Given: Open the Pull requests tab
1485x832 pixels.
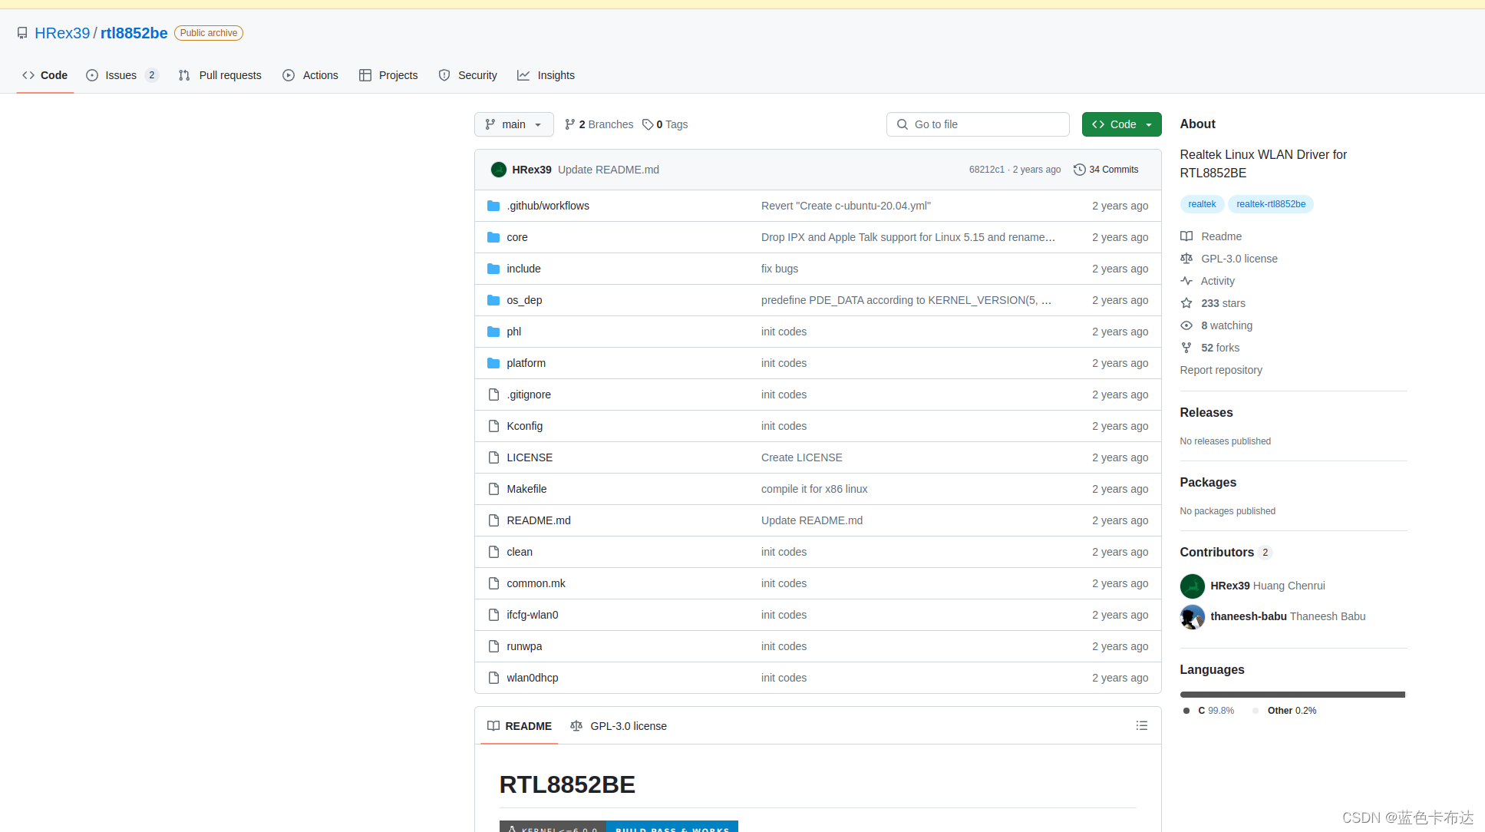Looking at the screenshot, I should 220,75.
